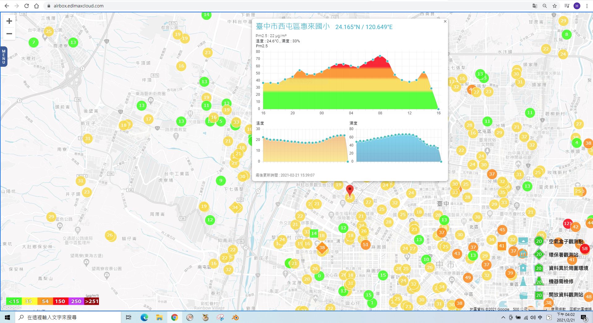593x323 pixels.
Task: Select the green square 14 open-data marker
Action: coord(314,233)
